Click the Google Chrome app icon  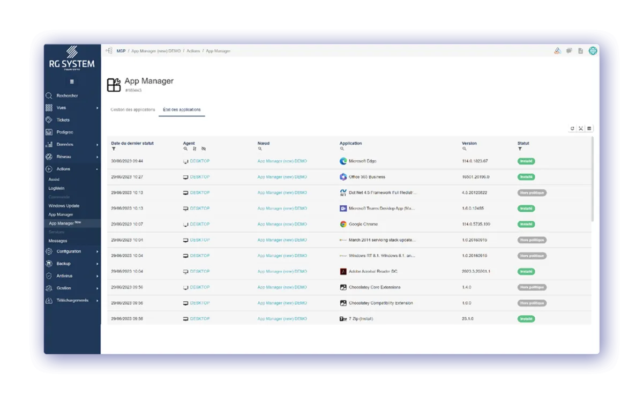pyautogui.click(x=343, y=224)
